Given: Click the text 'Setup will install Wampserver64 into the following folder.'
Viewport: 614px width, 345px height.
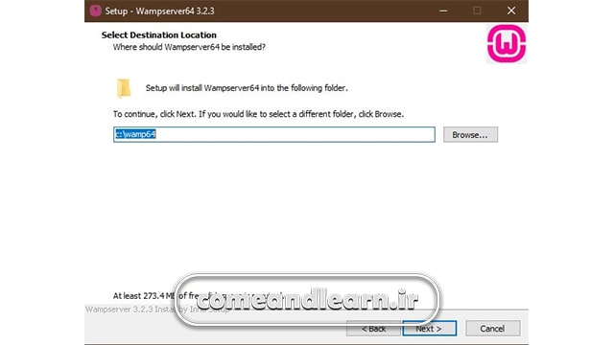Looking at the screenshot, I should tap(247, 88).
